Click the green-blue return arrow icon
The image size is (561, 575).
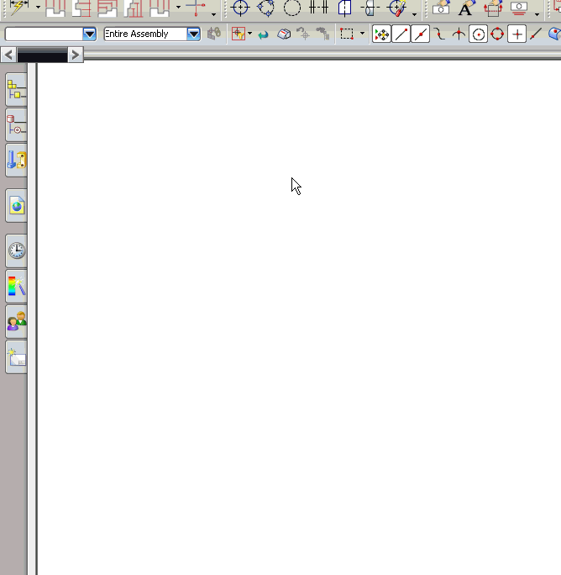coord(263,34)
